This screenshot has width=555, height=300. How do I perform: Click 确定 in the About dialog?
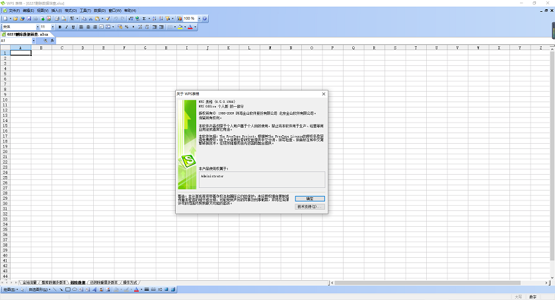(x=310, y=198)
